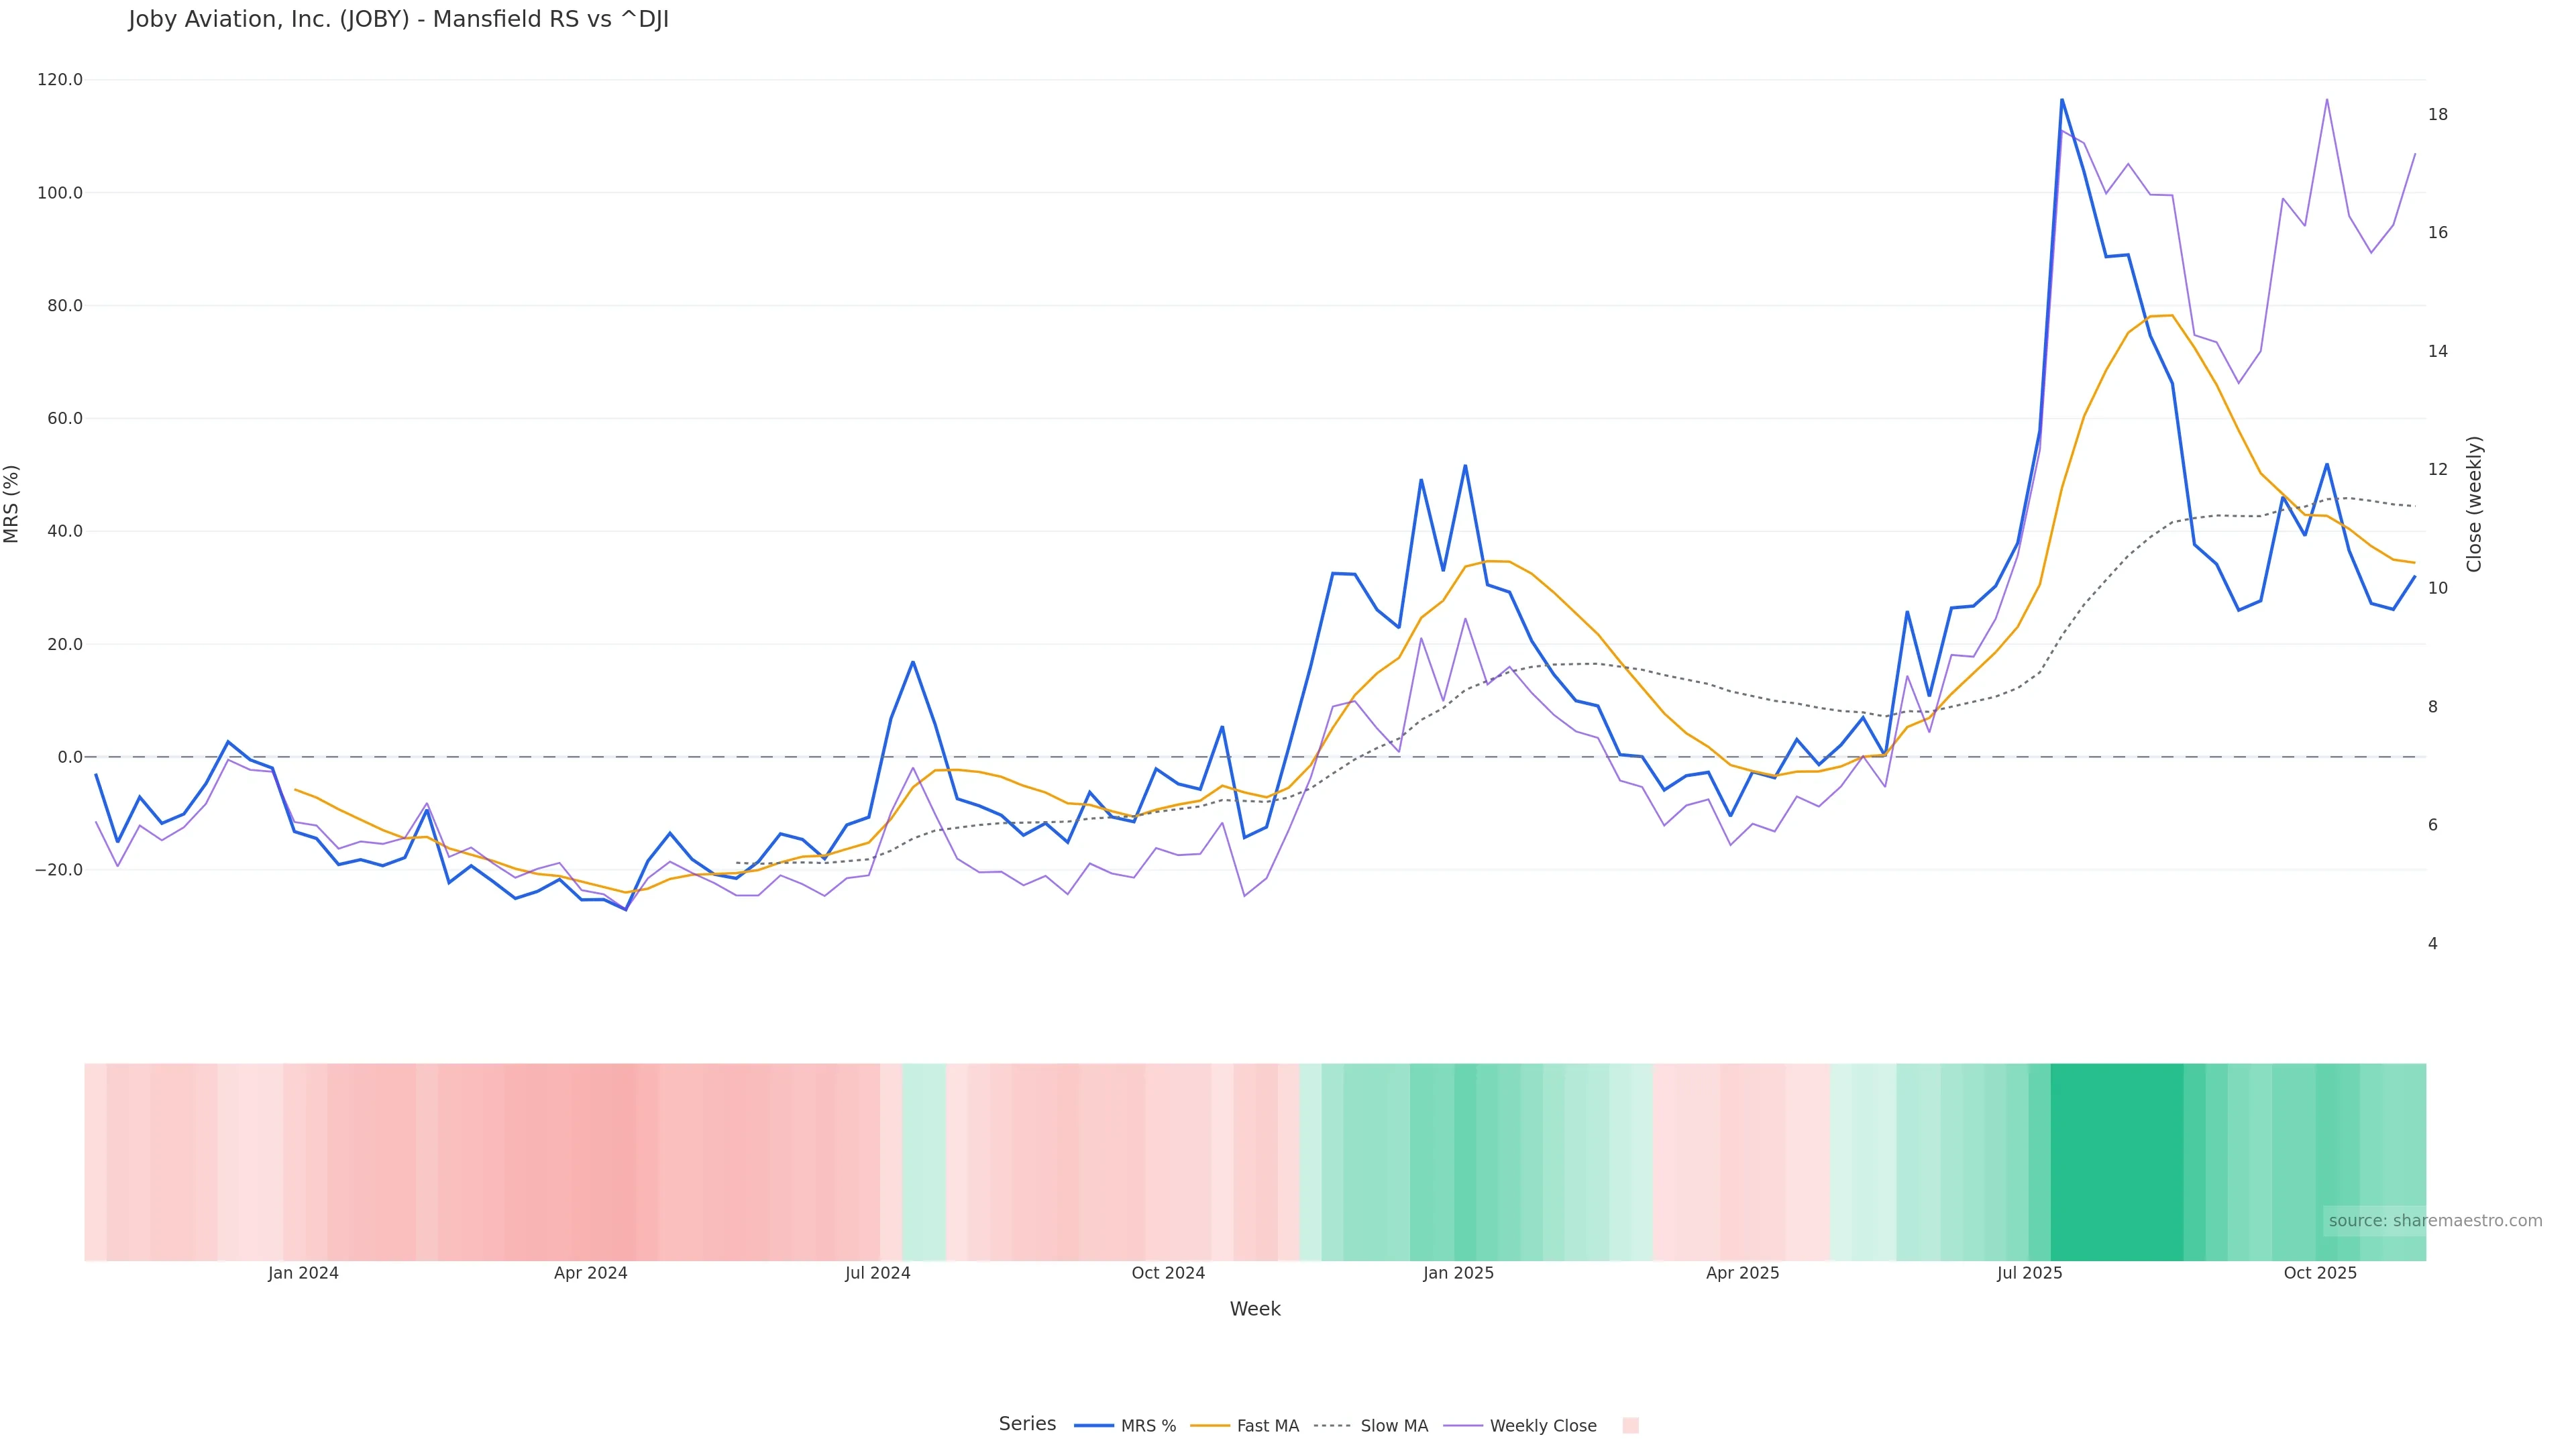Viewport: 2576px width, 1449px height.
Task: Click the blue MRS % line sample in legend
Action: coord(1093,1426)
